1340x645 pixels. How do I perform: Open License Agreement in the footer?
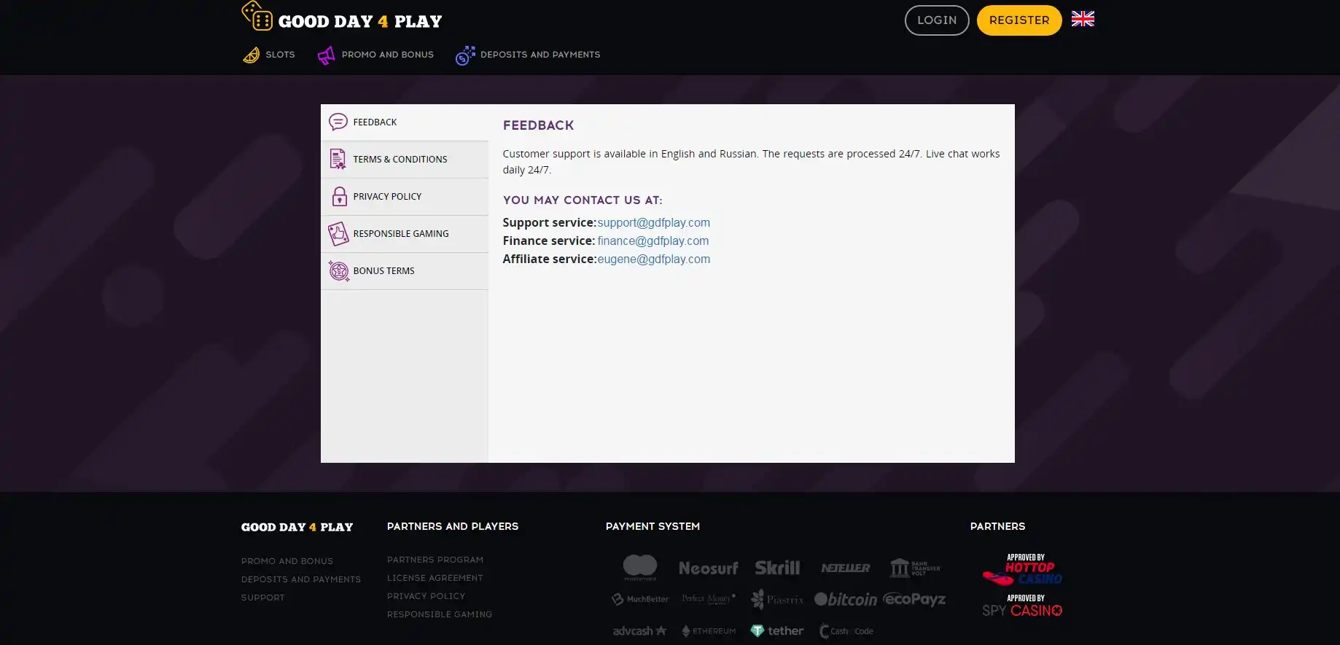click(435, 578)
